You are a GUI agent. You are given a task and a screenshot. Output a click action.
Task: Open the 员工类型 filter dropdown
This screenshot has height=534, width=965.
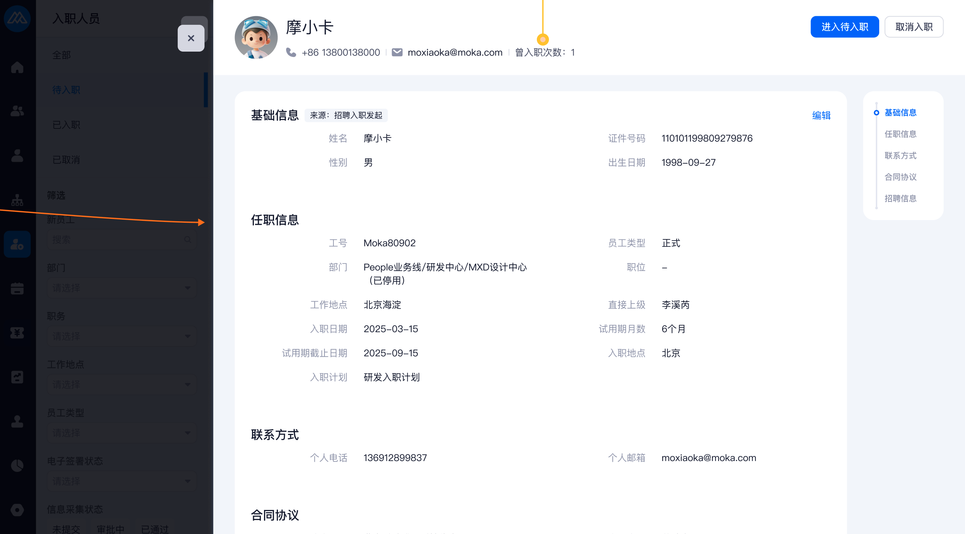pyautogui.click(x=122, y=433)
